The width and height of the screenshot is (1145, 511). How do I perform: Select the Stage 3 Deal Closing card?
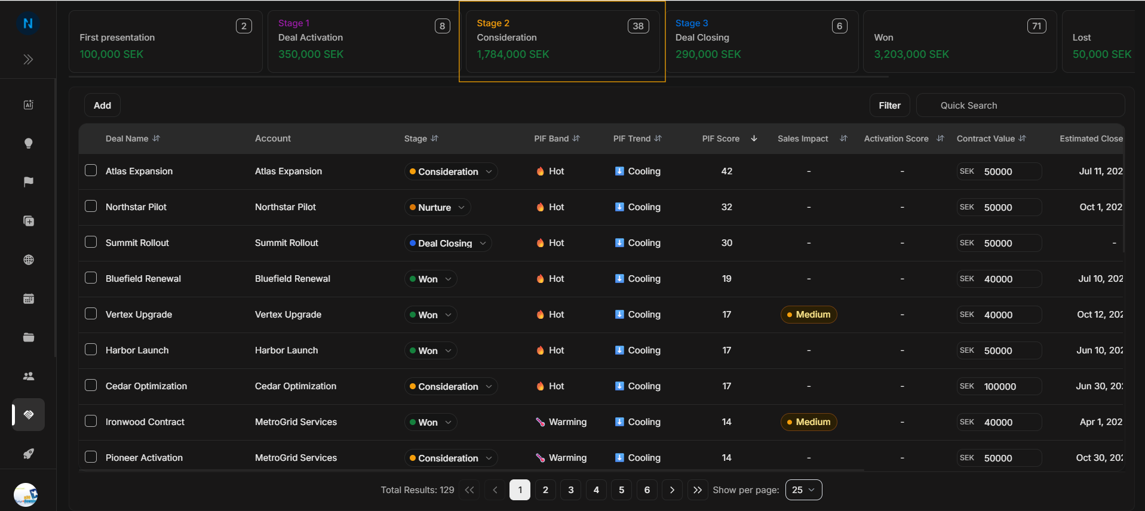pyautogui.click(x=762, y=42)
